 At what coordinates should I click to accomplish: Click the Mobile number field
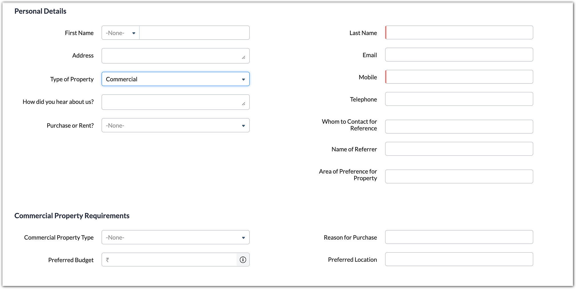tap(459, 77)
